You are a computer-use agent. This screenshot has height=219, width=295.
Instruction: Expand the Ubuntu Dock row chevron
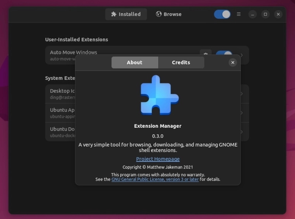pos(242,132)
